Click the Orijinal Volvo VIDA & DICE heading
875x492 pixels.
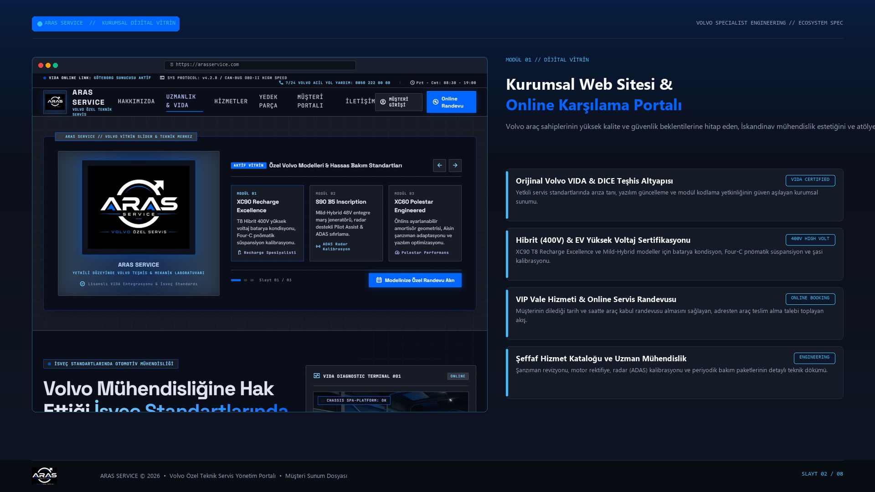coord(594,181)
